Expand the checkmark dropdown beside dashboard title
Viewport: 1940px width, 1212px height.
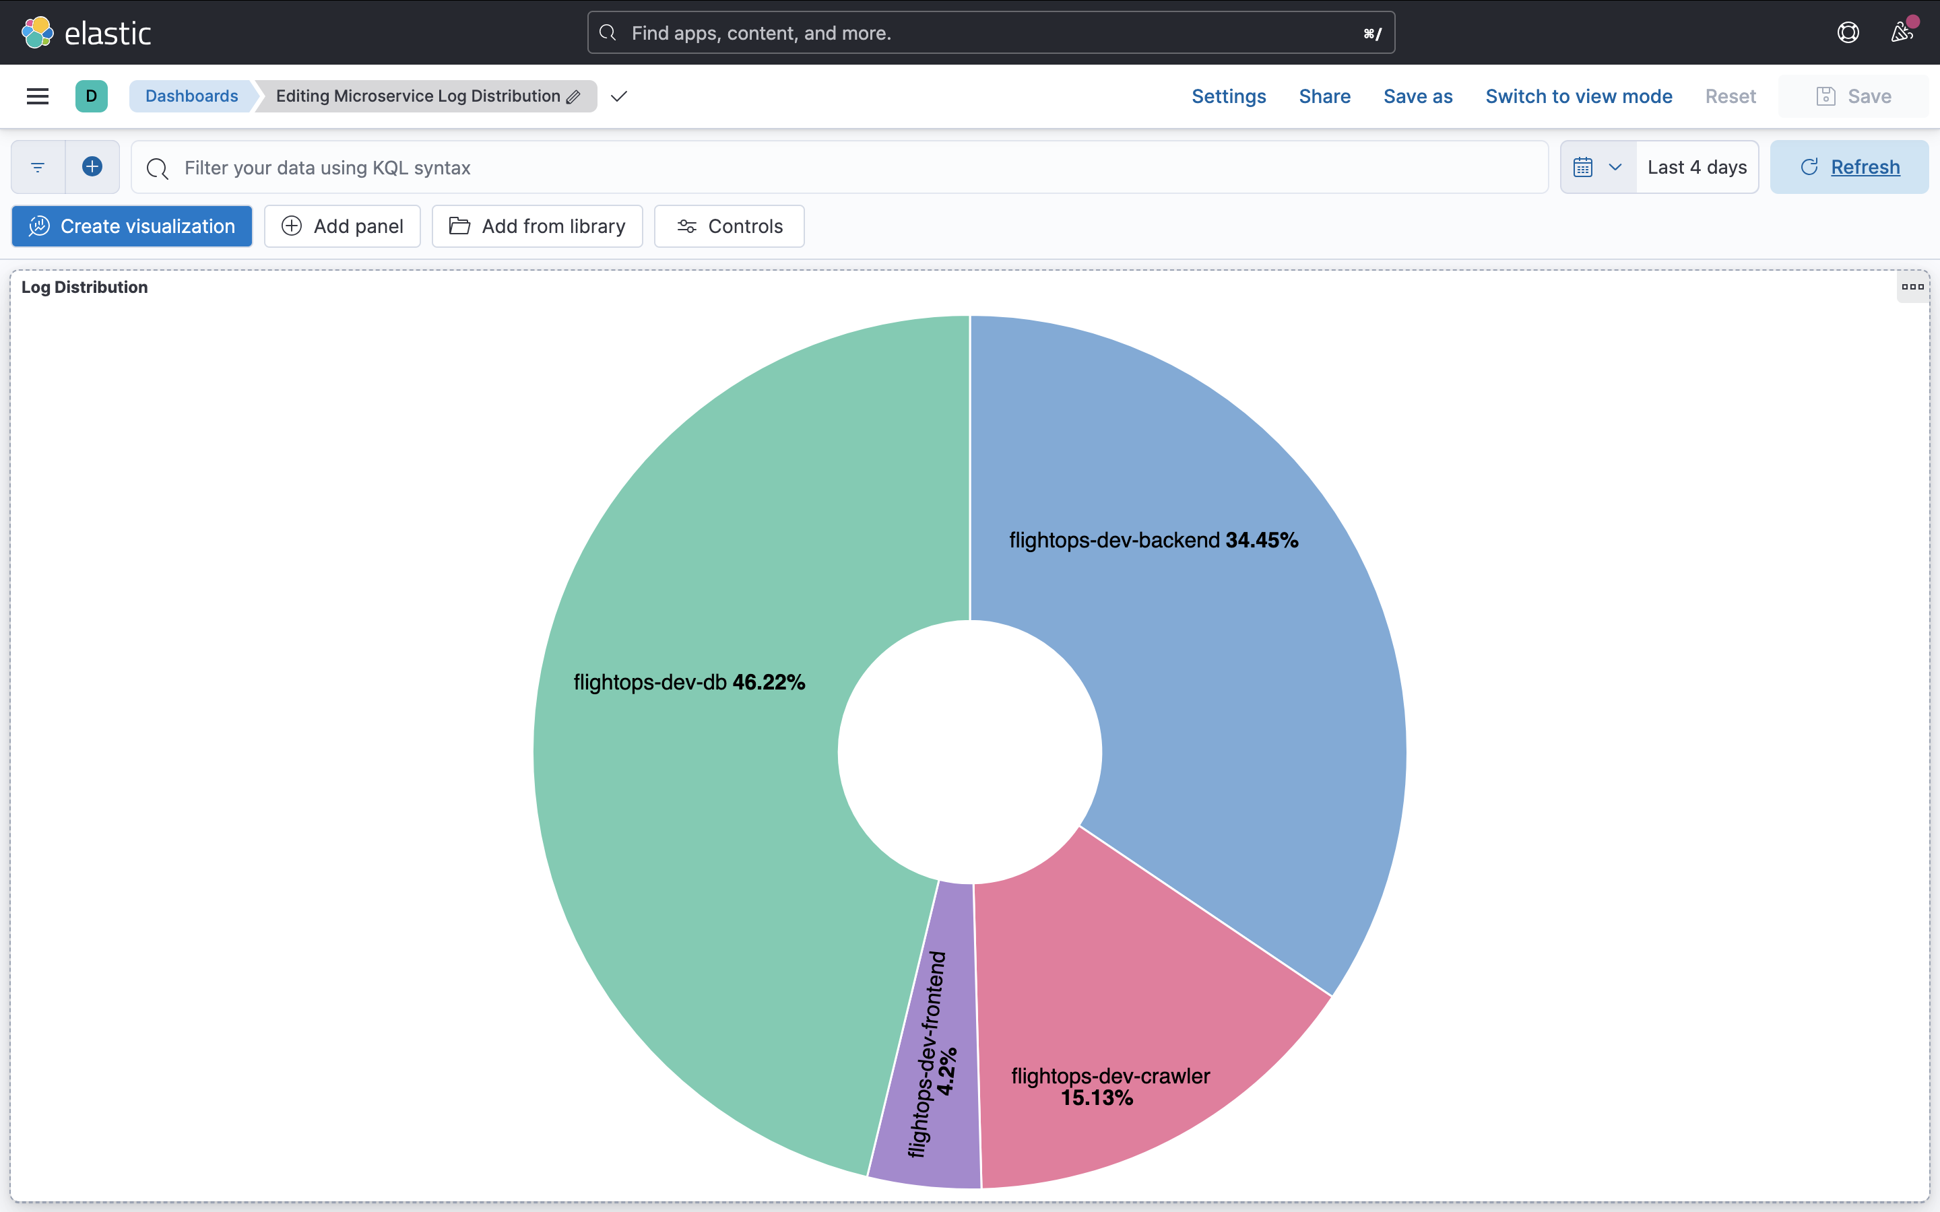coord(618,96)
